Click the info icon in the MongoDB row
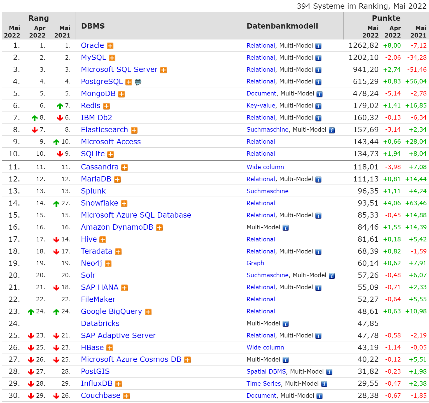The height and width of the screenshot is (403, 429). point(320,94)
